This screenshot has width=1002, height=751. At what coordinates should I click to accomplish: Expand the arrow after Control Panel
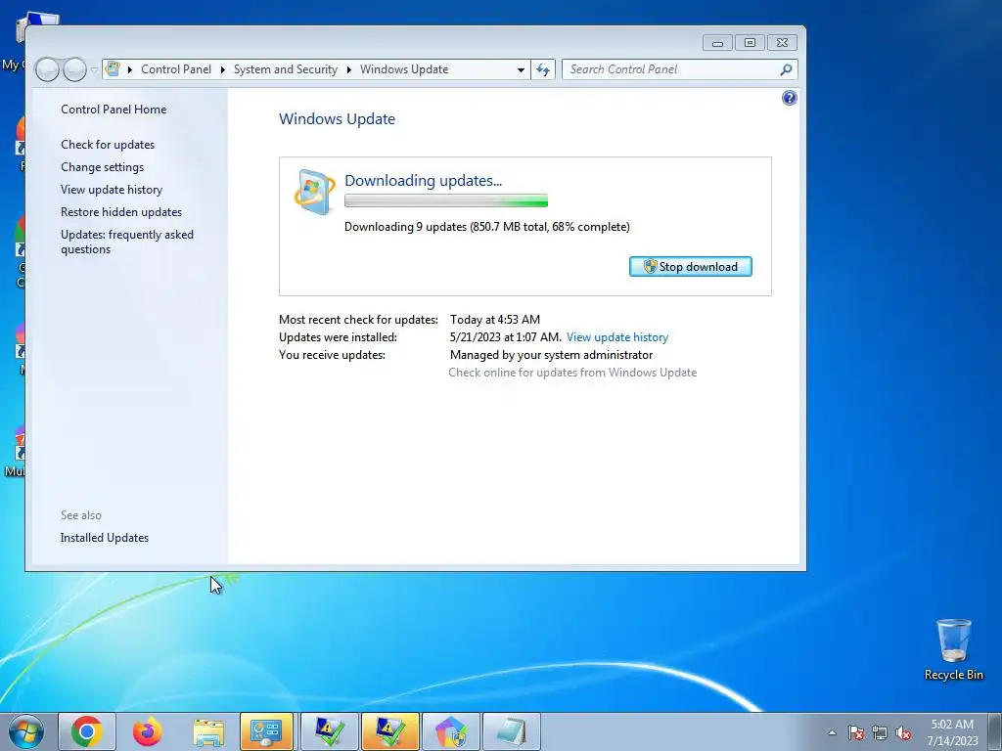(222, 69)
